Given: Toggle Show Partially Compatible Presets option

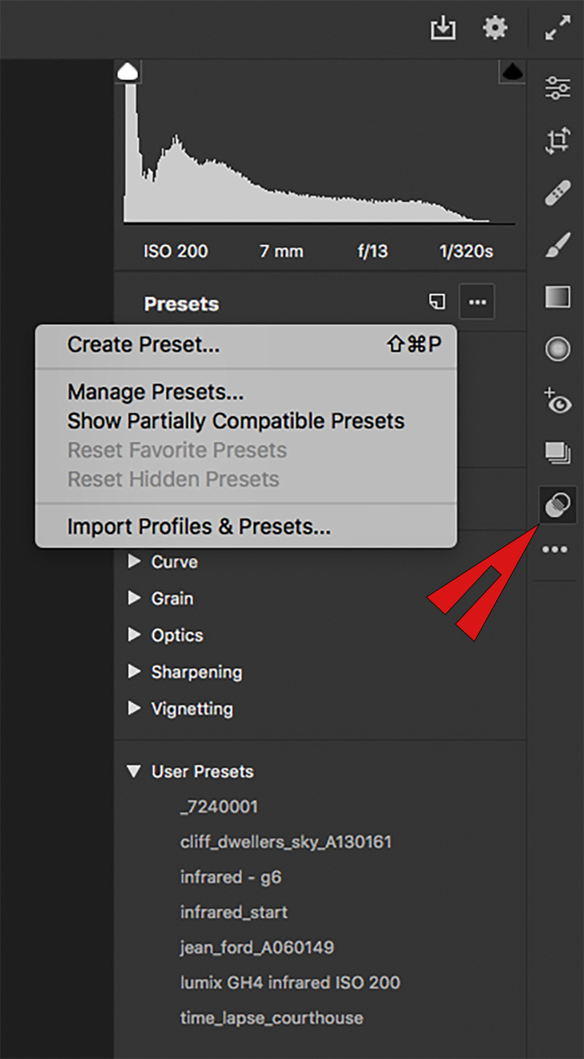Looking at the screenshot, I should [x=235, y=422].
